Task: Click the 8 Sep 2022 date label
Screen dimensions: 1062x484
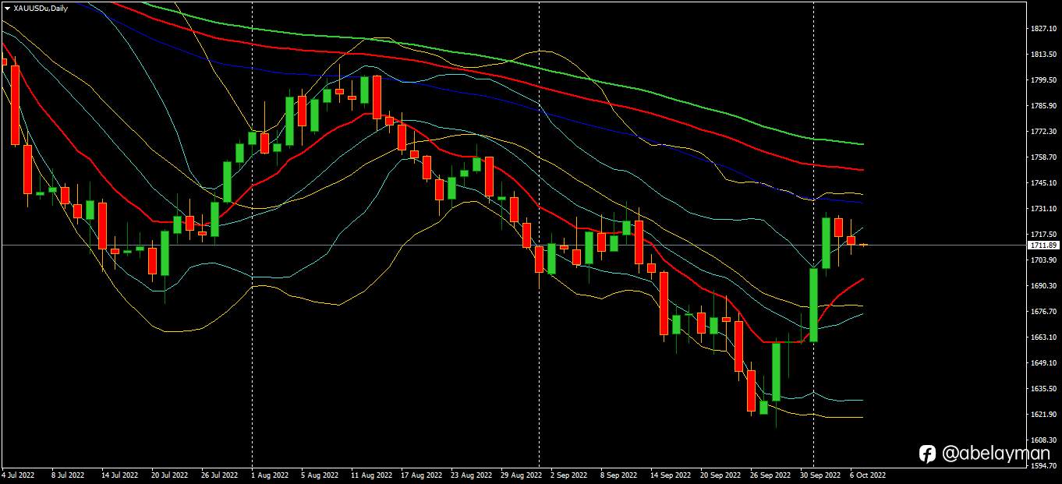Action: click(619, 474)
